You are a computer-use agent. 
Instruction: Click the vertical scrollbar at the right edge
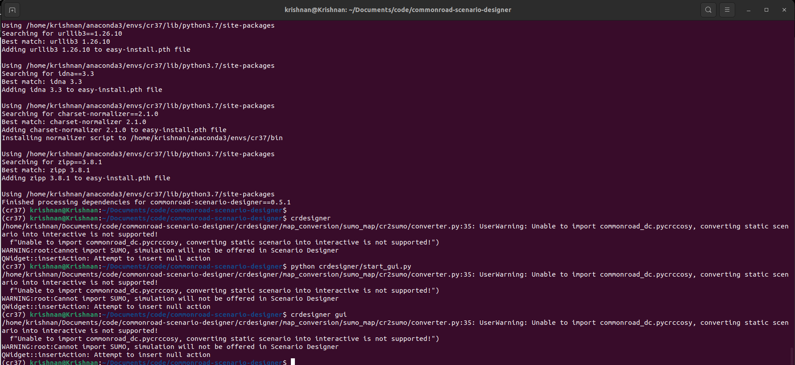[x=792, y=355]
